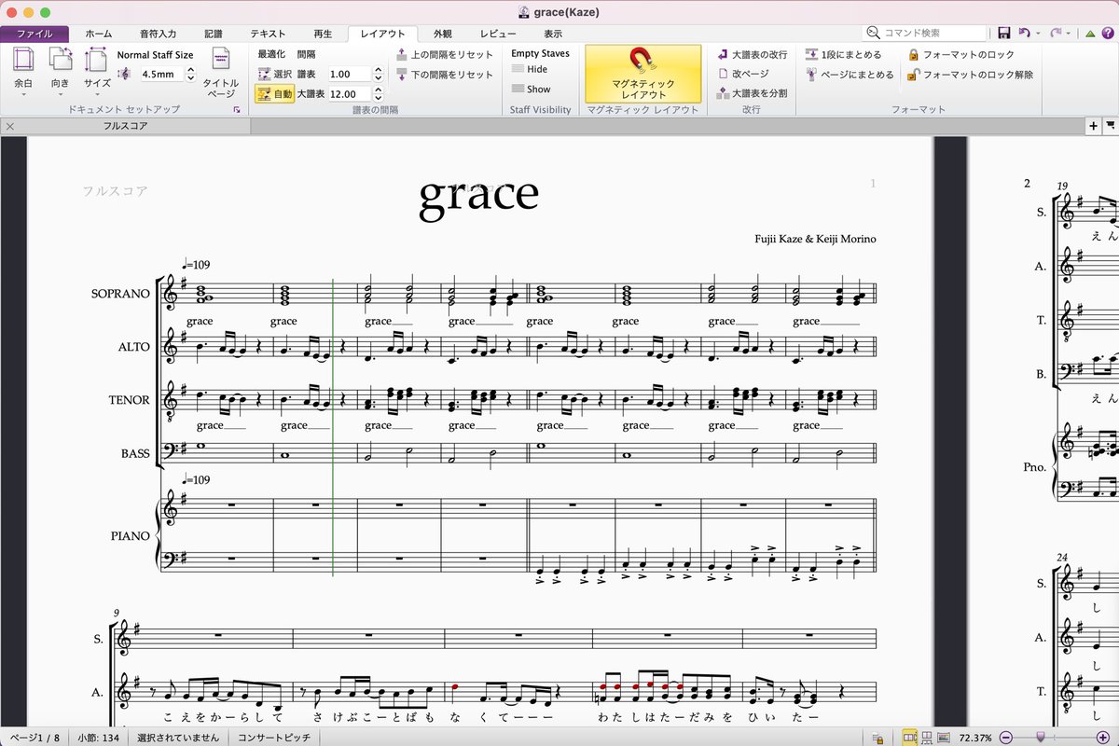The height and width of the screenshot is (746, 1119).
Task: Select single pages vertically view icon
Action: pyautogui.click(x=926, y=738)
